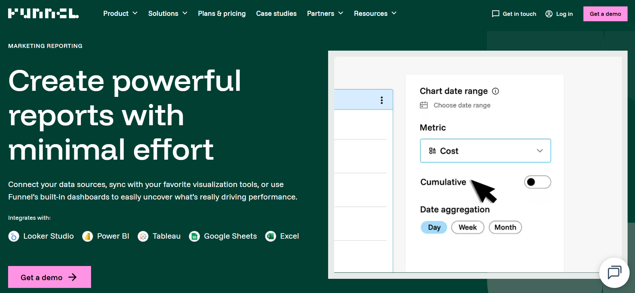Click the arrow icon in Get a demo

coord(73,277)
